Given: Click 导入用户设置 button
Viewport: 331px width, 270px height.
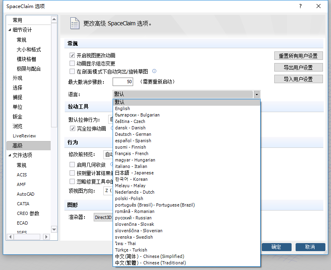Looking at the screenshot, I should [x=298, y=79].
